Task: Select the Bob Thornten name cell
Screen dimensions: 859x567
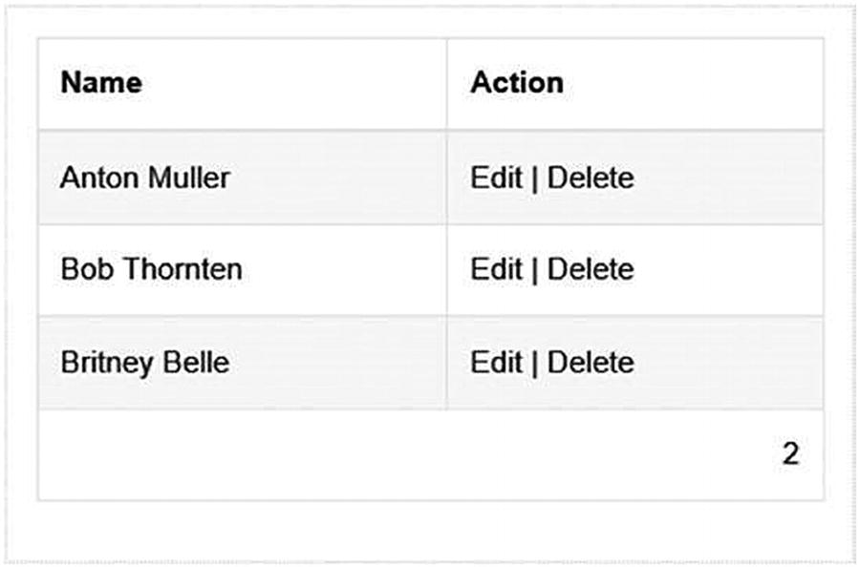Action: (151, 269)
